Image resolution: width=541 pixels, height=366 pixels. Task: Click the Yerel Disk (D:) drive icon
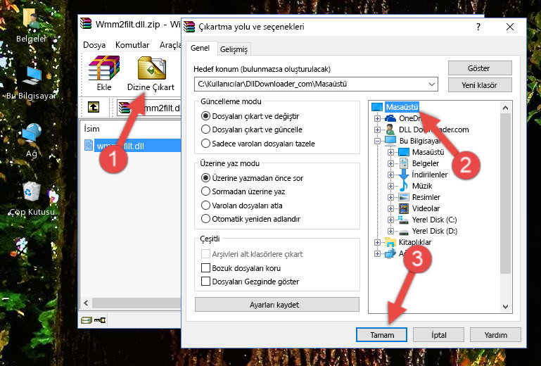click(403, 231)
